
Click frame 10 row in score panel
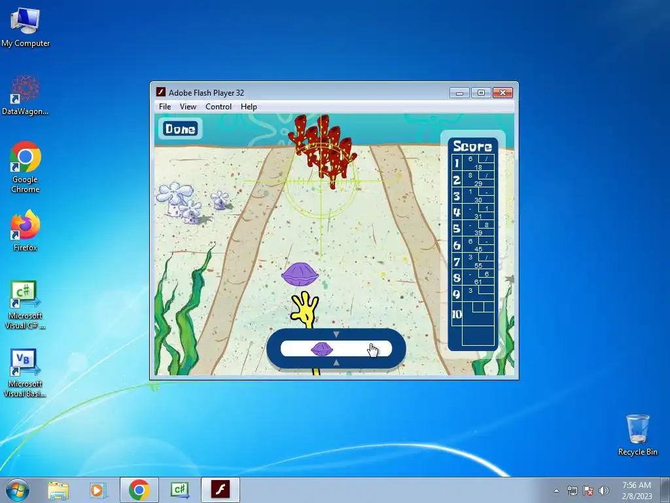click(473, 314)
